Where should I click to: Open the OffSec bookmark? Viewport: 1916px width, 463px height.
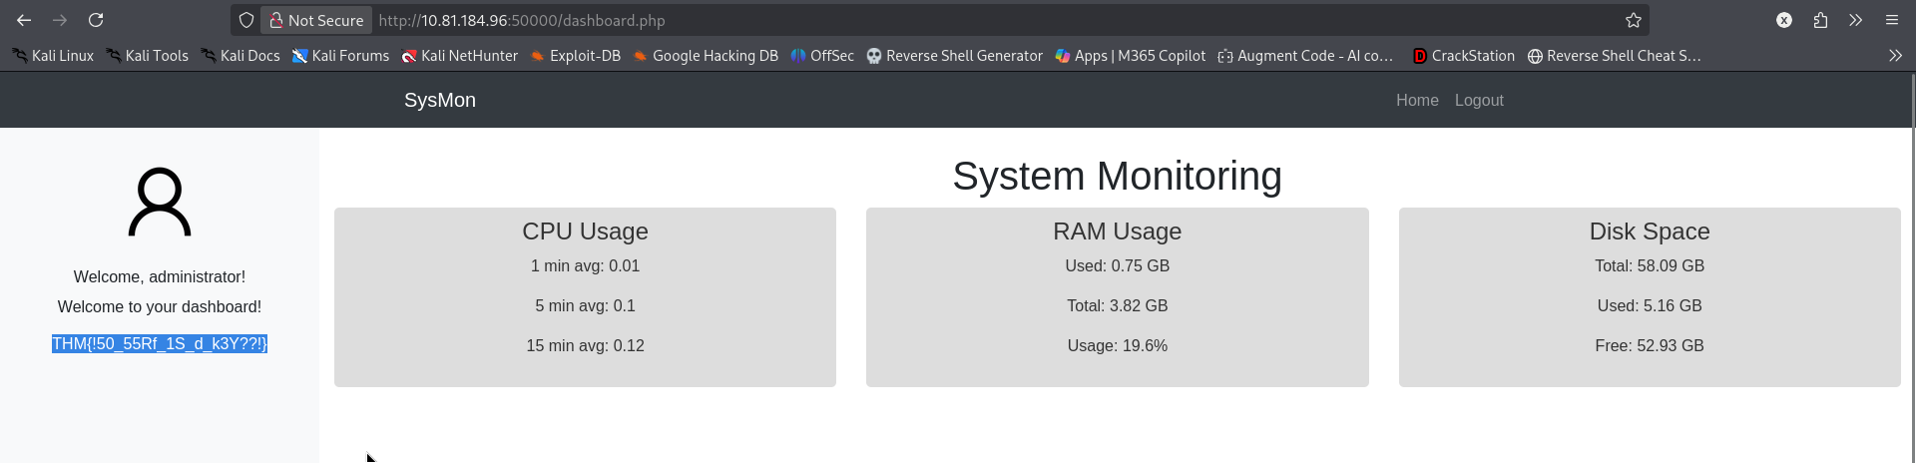tap(822, 56)
